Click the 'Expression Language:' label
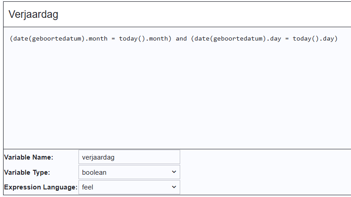 coord(41,188)
